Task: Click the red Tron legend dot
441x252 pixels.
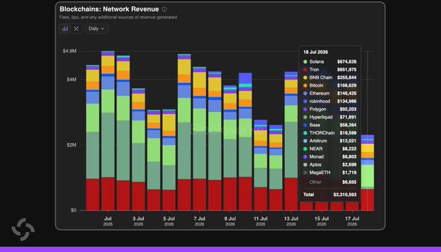Action: [305, 69]
